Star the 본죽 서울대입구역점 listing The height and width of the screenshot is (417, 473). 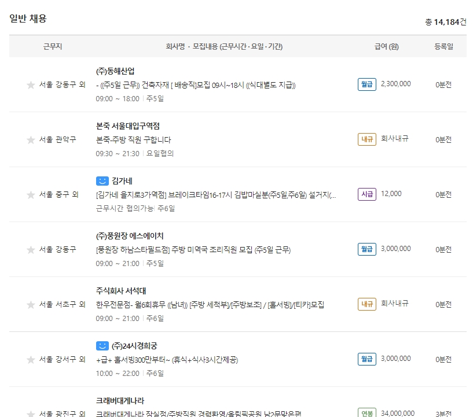[31, 140]
